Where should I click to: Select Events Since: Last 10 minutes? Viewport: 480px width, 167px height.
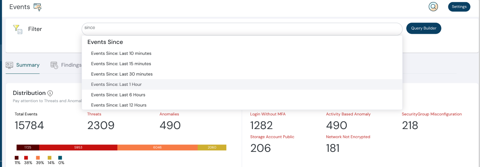tap(121, 53)
